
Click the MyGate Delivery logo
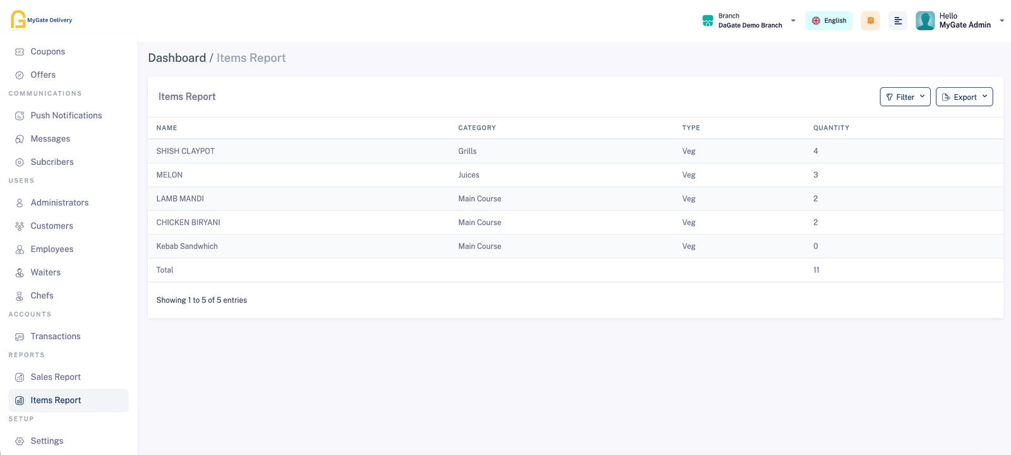(x=41, y=20)
